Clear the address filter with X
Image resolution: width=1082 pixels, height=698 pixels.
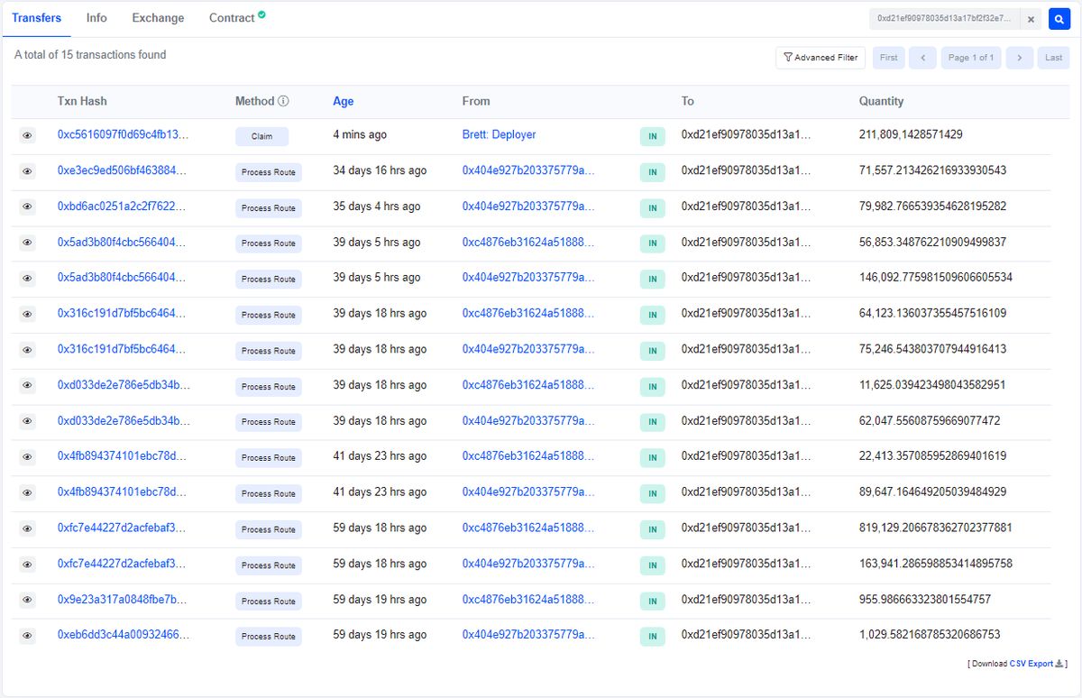1032,19
